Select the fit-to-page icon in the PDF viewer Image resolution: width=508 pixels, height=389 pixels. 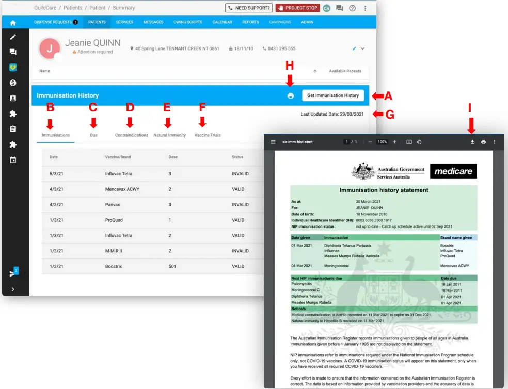409,142
